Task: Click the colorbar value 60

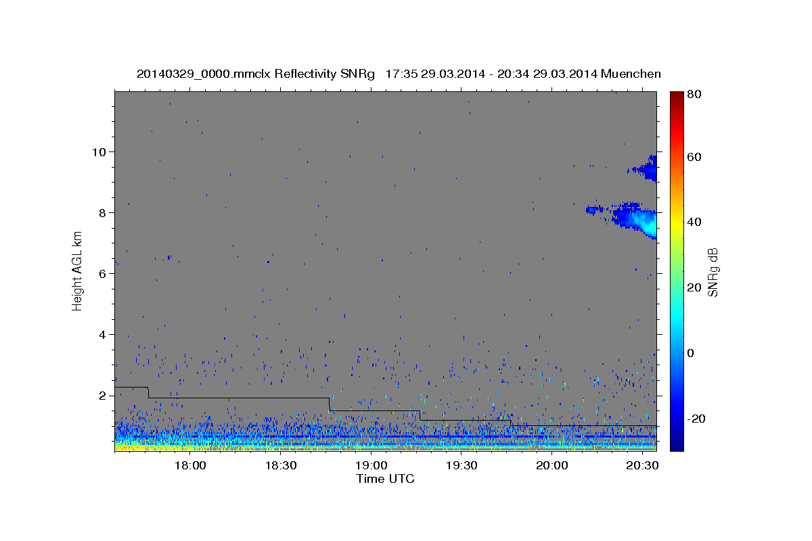Action: (x=694, y=157)
